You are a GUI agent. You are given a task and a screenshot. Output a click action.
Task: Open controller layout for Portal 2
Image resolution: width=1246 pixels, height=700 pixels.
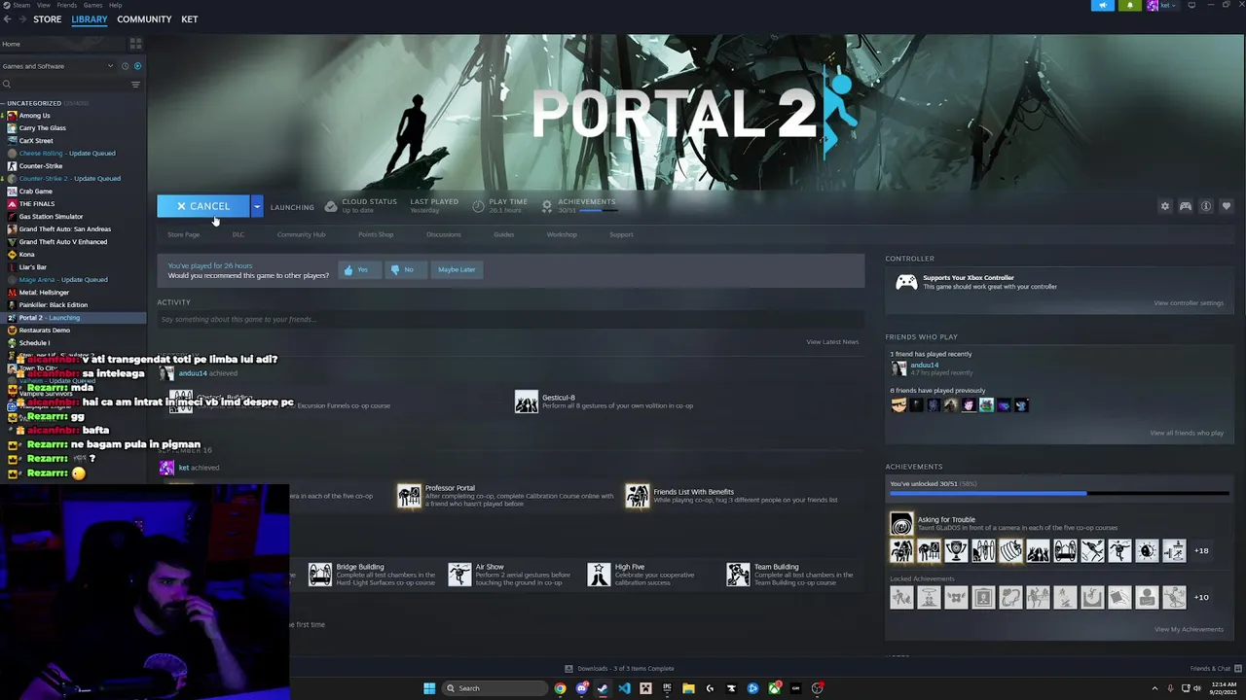tap(1185, 206)
